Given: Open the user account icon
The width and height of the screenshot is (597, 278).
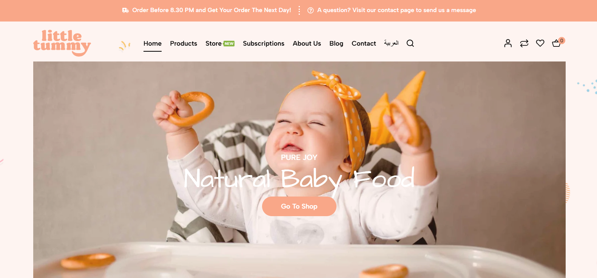Looking at the screenshot, I should (x=508, y=43).
